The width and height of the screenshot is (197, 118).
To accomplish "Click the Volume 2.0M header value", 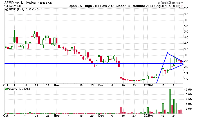I will click(x=143, y=6).
